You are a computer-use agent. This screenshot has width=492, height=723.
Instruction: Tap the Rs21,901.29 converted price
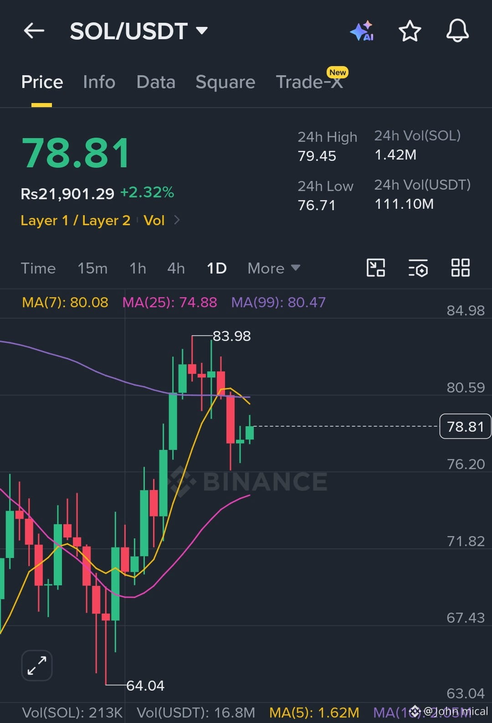(67, 194)
